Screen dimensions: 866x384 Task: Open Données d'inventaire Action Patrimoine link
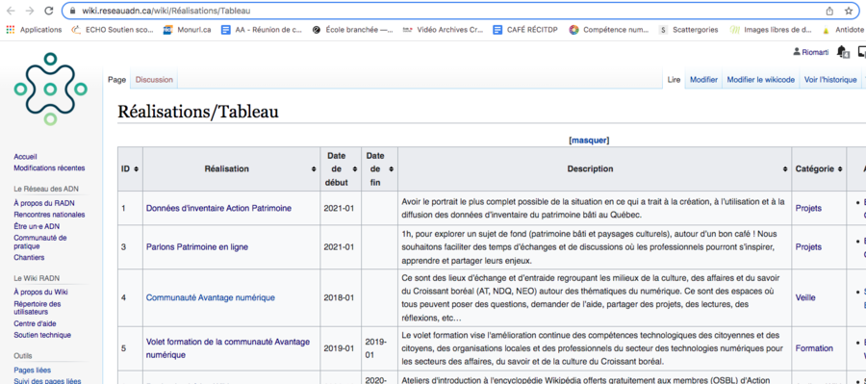(x=218, y=208)
